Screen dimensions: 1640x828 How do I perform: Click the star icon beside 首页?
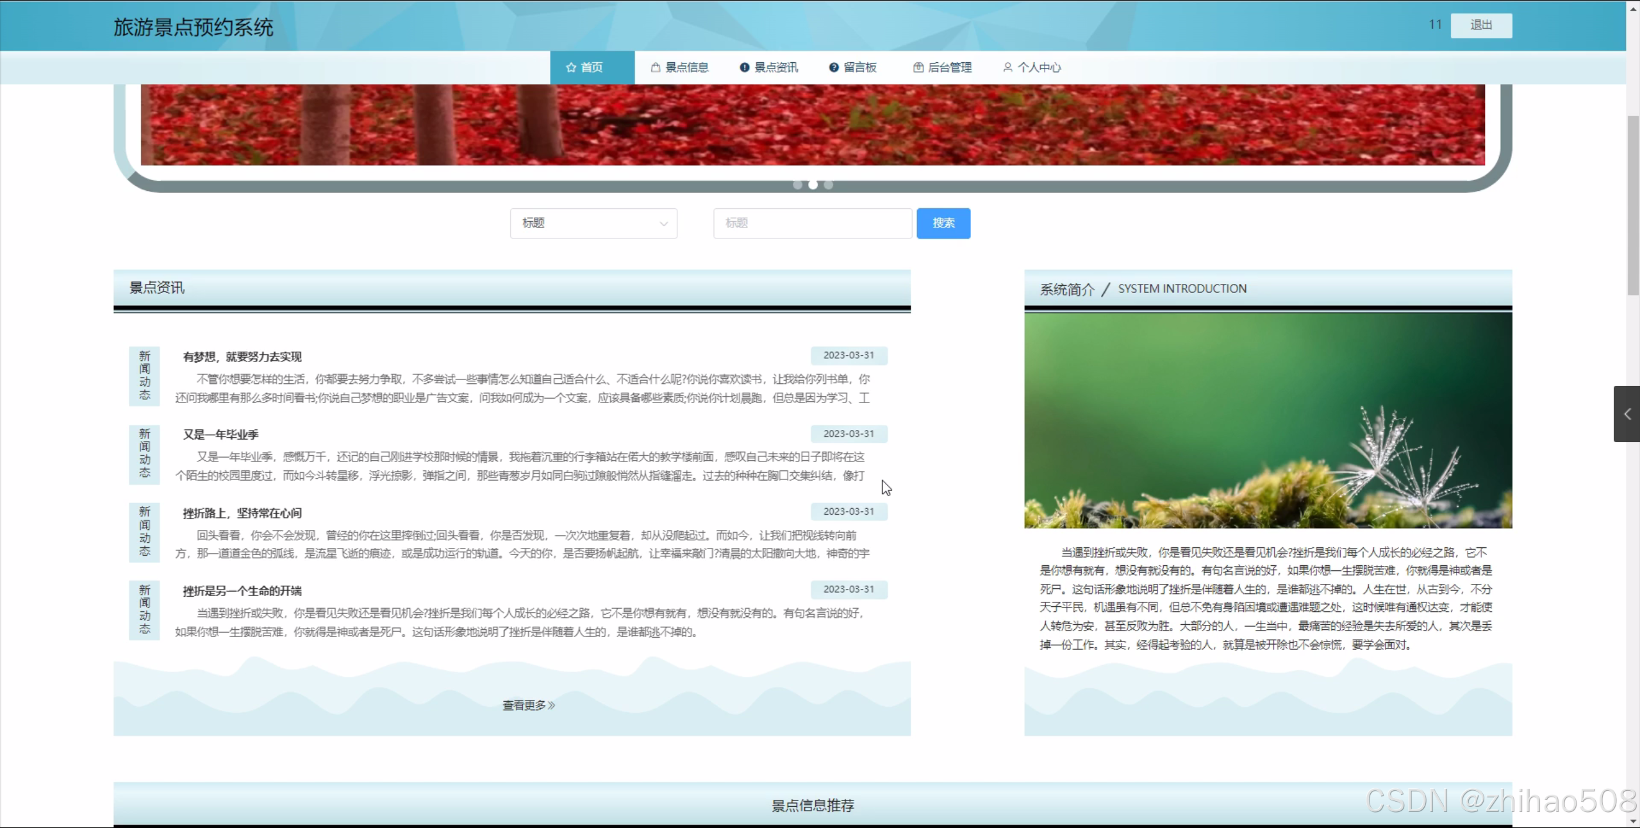[570, 67]
